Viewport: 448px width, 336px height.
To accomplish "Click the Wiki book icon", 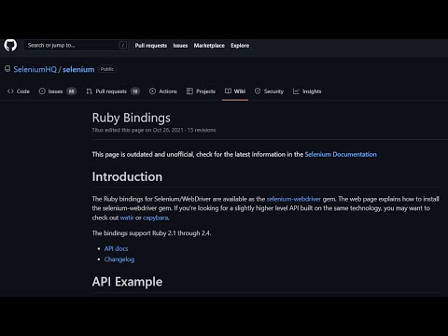I will pyautogui.click(x=228, y=91).
